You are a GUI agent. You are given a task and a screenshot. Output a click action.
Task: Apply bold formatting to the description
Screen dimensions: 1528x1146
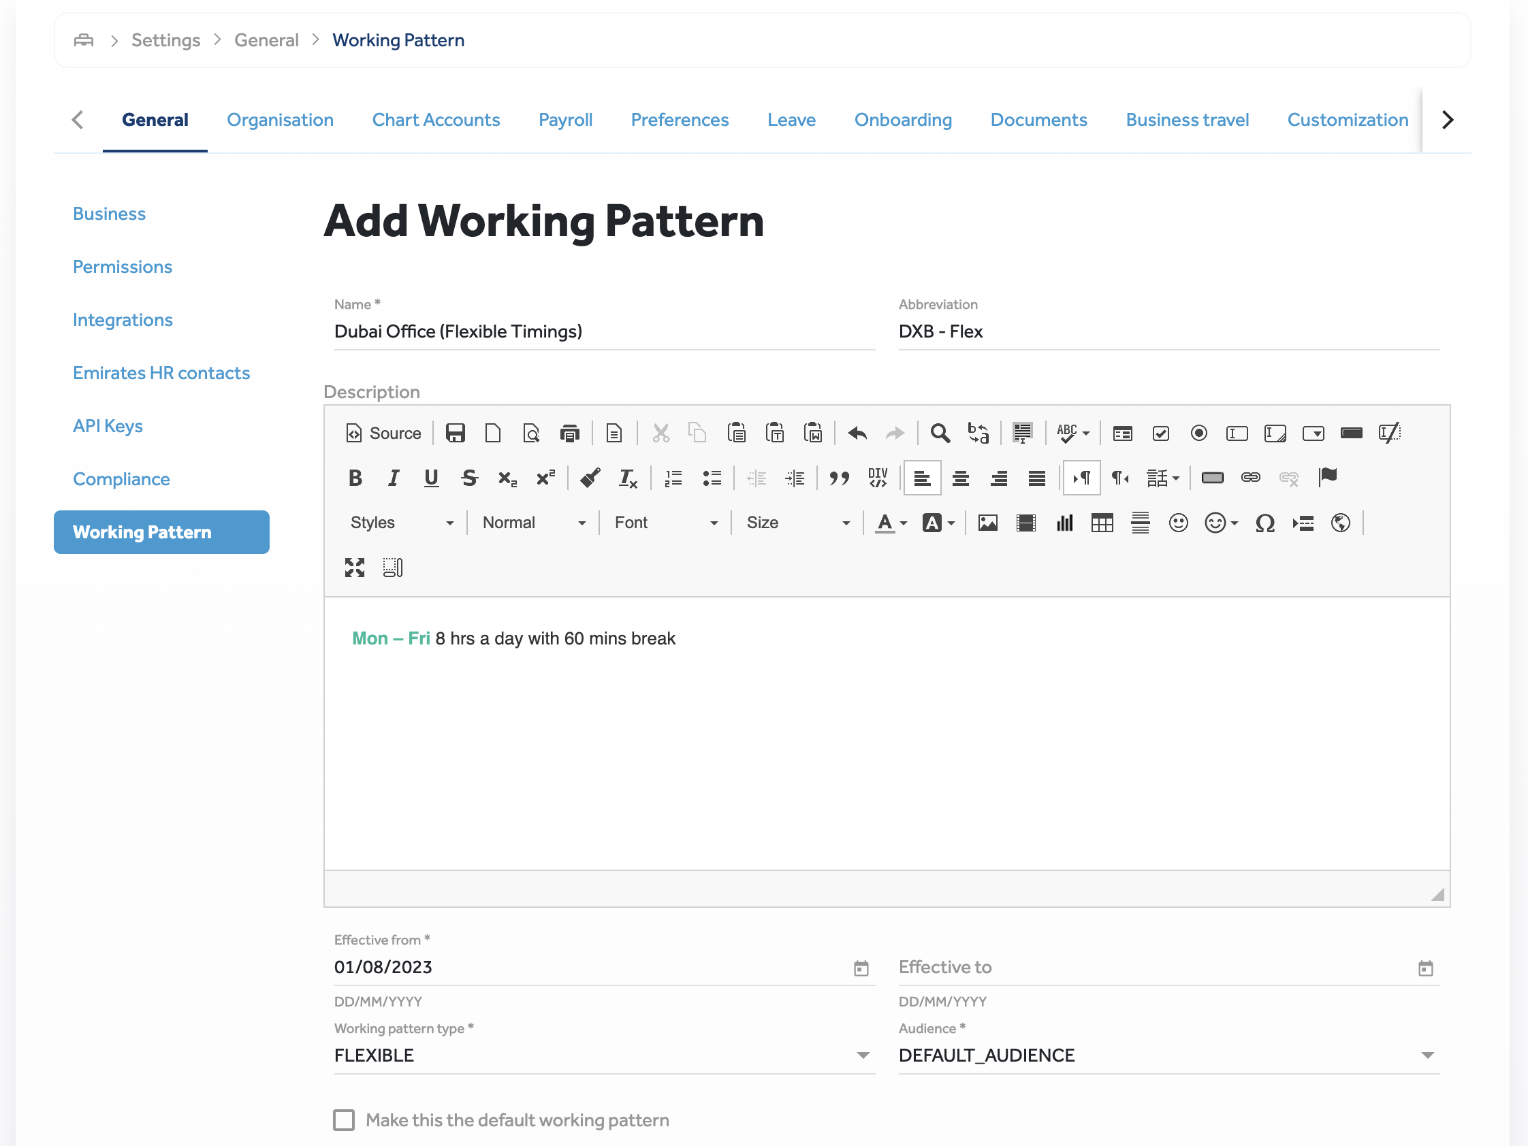355,477
